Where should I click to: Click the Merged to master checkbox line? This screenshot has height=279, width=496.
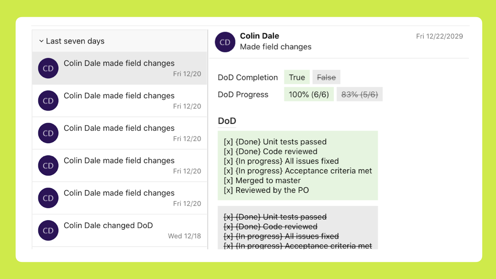pyautogui.click(x=263, y=181)
